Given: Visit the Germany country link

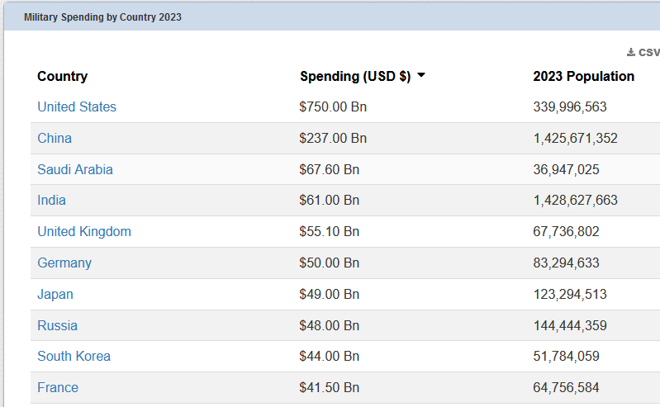Looking at the screenshot, I should click(x=64, y=263).
